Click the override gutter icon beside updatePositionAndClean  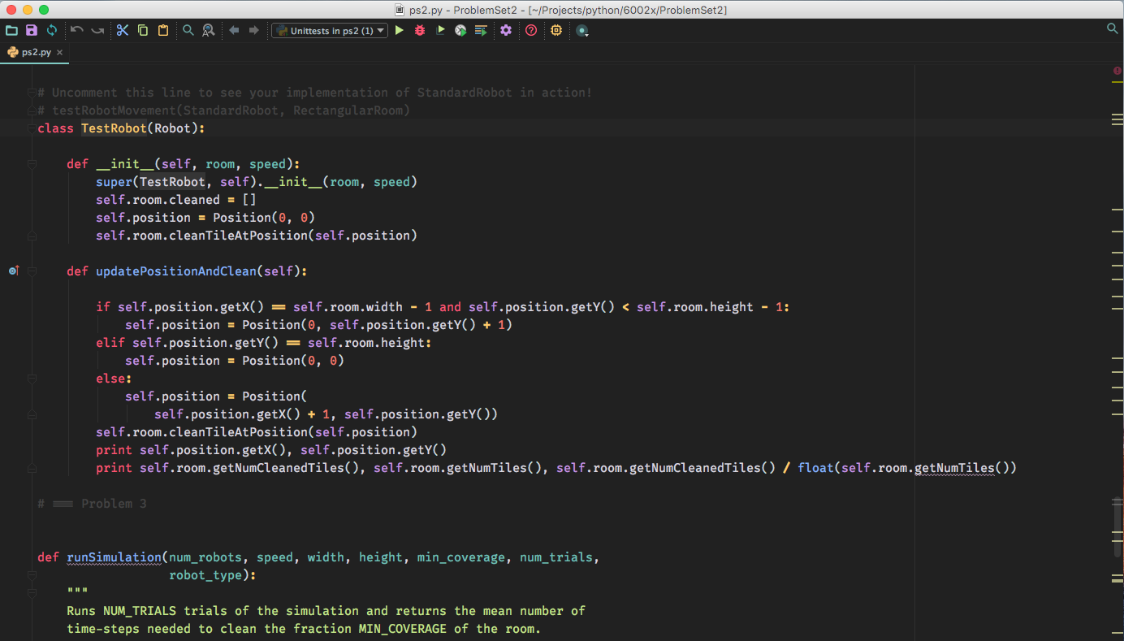pyautogui.click(x=13, y=271)
